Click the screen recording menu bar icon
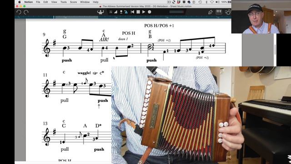 (x=169, y=2)
